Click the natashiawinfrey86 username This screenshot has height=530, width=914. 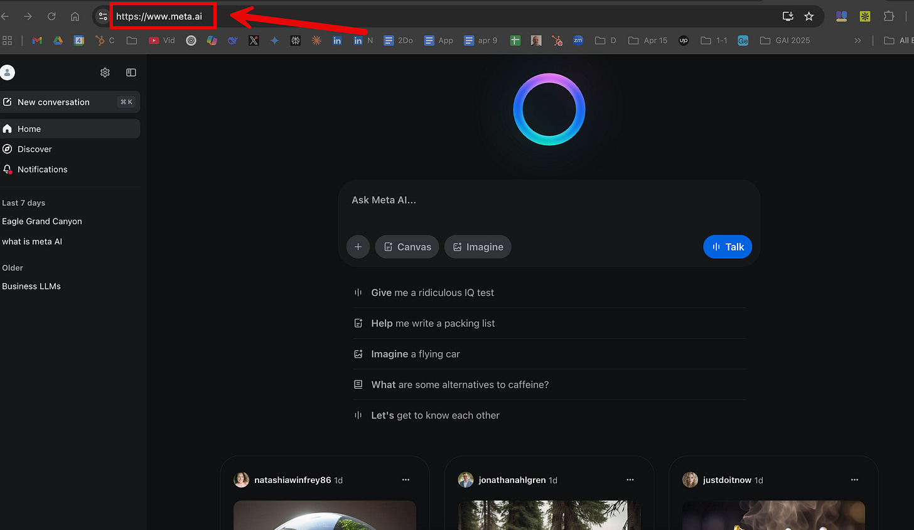pos(293,480)
